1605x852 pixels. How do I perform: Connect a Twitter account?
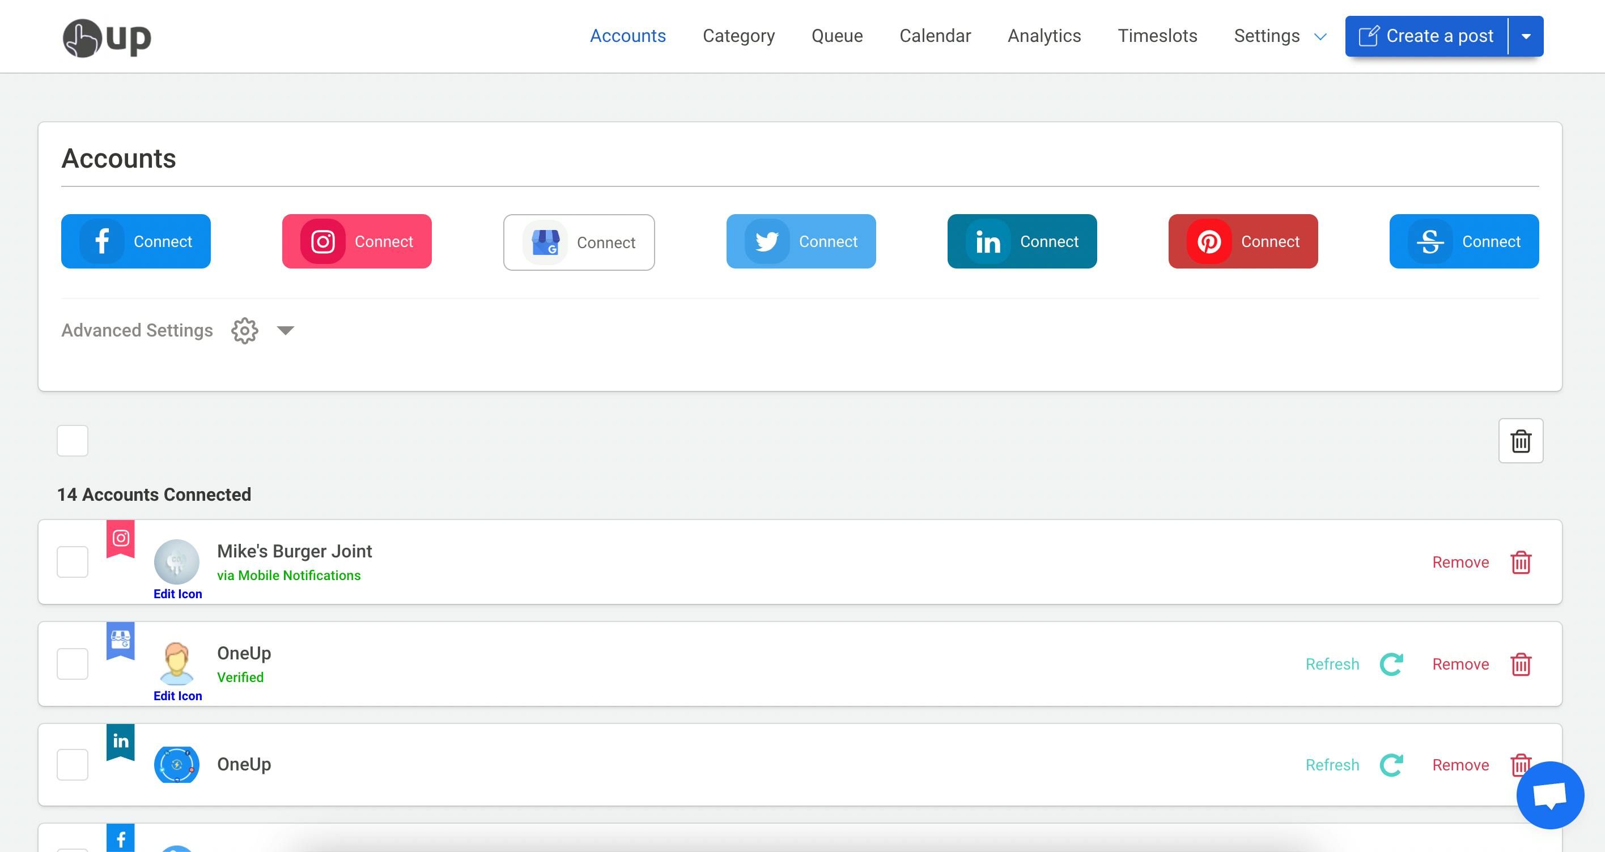coord(801,242)
